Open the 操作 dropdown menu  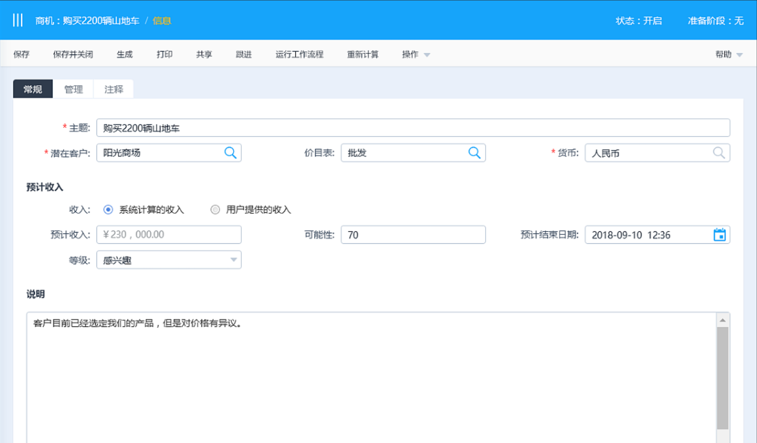[x=416, y=55]
